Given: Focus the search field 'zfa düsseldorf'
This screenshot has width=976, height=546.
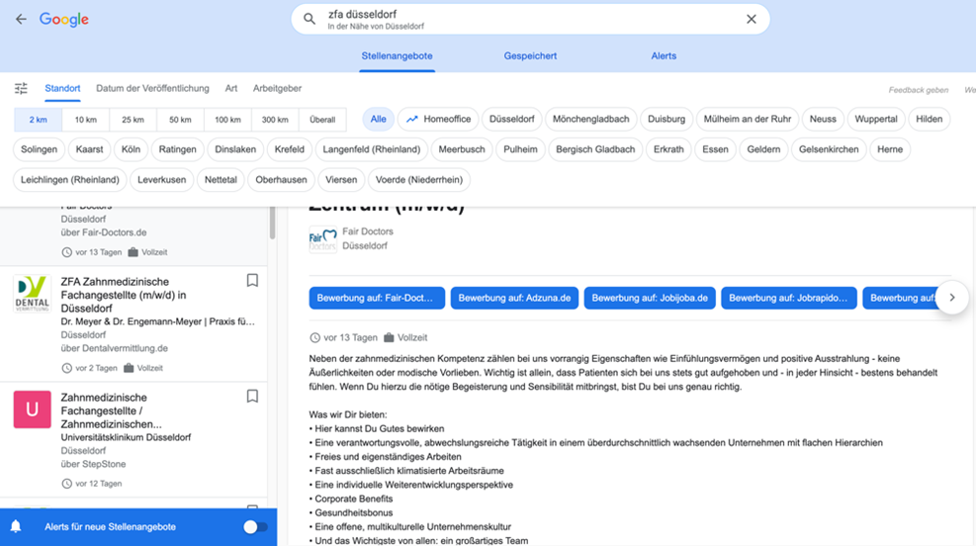Looking at the screenshot, I should (530, 20).
